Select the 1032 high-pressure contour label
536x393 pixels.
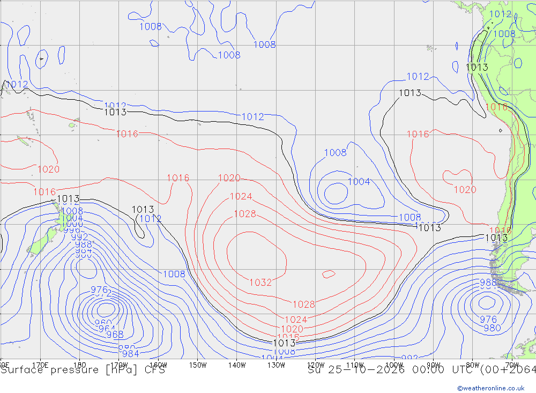(x=260, y=283)
